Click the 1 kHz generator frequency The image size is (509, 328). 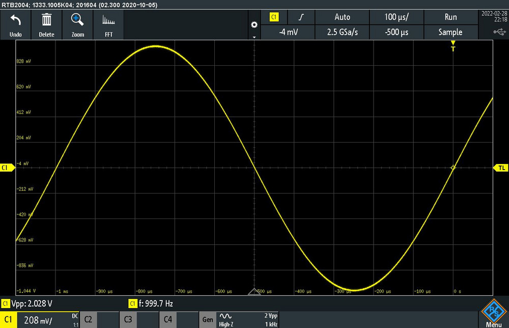(x=271, y=324)
